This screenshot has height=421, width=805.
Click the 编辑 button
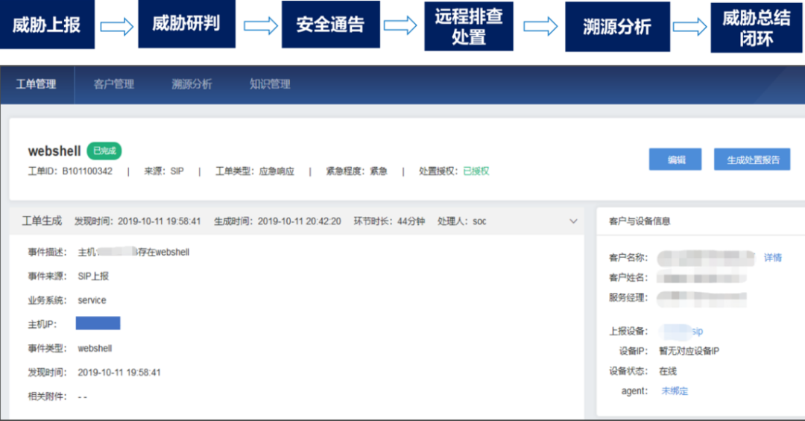[675, 159]
